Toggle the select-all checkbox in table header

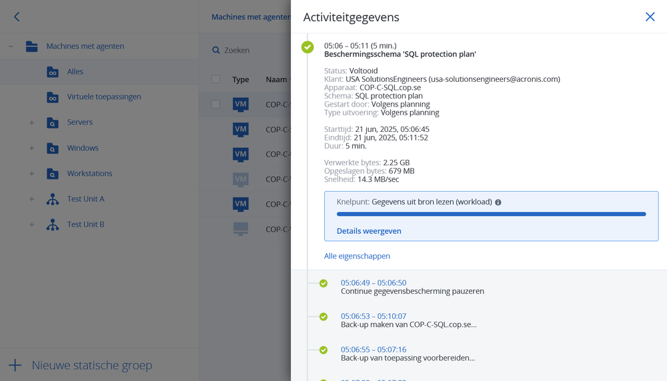[x=215, y=79]
